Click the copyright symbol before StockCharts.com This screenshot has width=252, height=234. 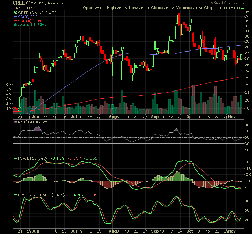click(212, 3)
